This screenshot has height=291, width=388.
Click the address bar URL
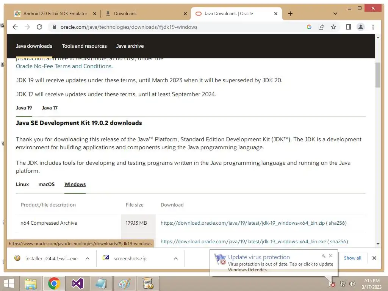pos(129,27)
